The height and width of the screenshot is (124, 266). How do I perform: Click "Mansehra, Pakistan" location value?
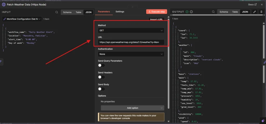click(x=35, y=36)
